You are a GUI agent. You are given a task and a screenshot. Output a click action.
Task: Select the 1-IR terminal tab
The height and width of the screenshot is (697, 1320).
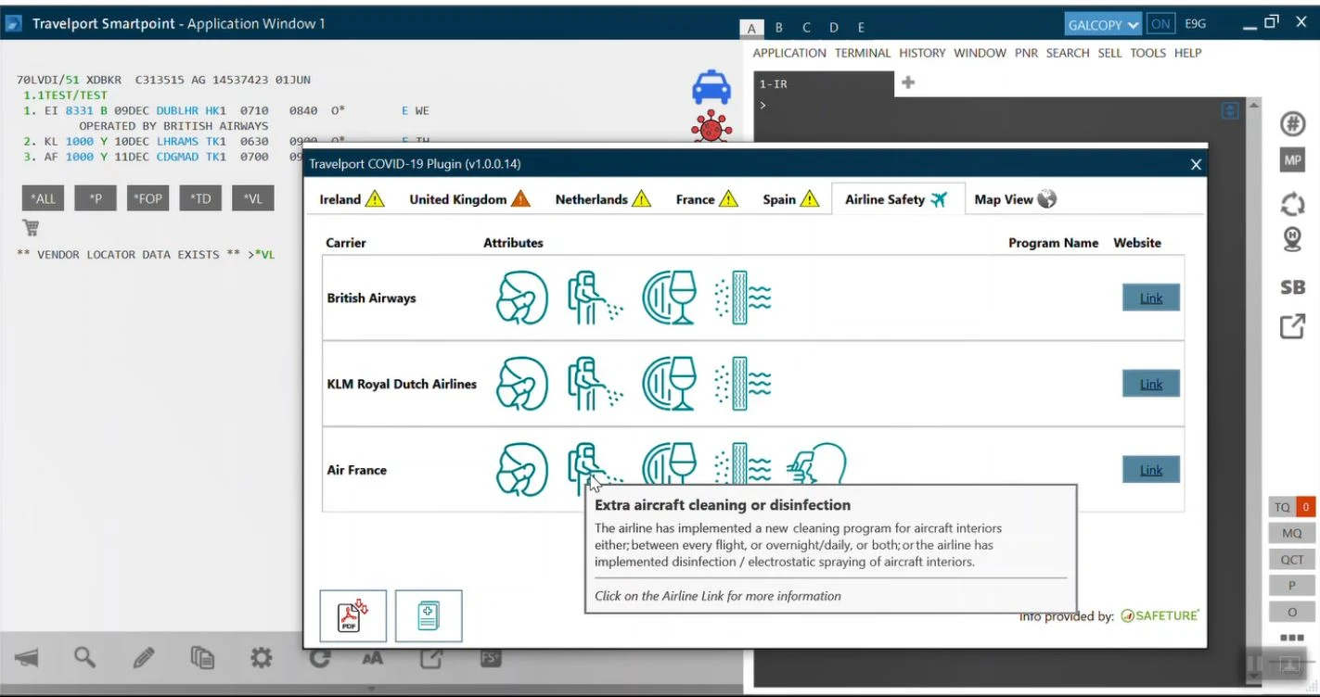click(824, 83)
